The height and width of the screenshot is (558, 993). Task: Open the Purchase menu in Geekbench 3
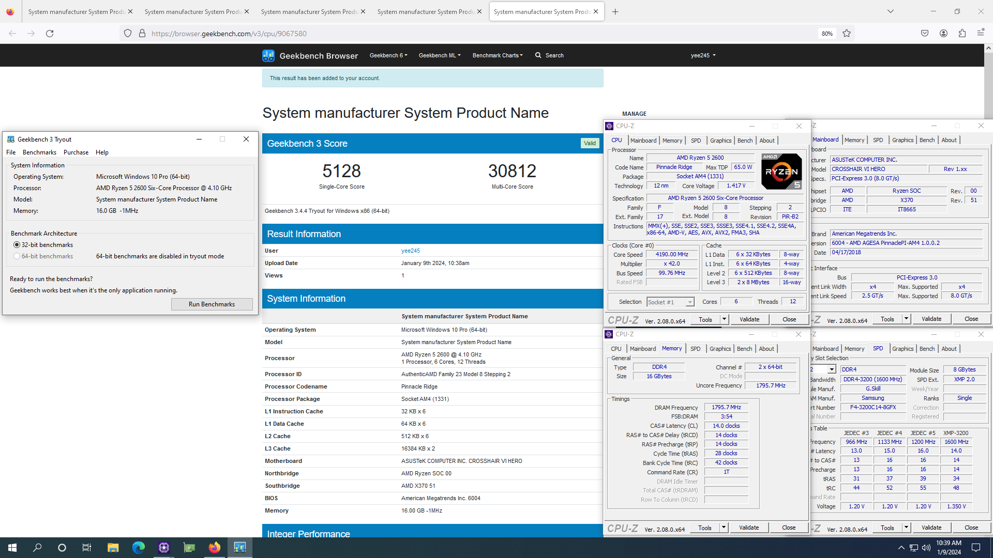point(76,152)
